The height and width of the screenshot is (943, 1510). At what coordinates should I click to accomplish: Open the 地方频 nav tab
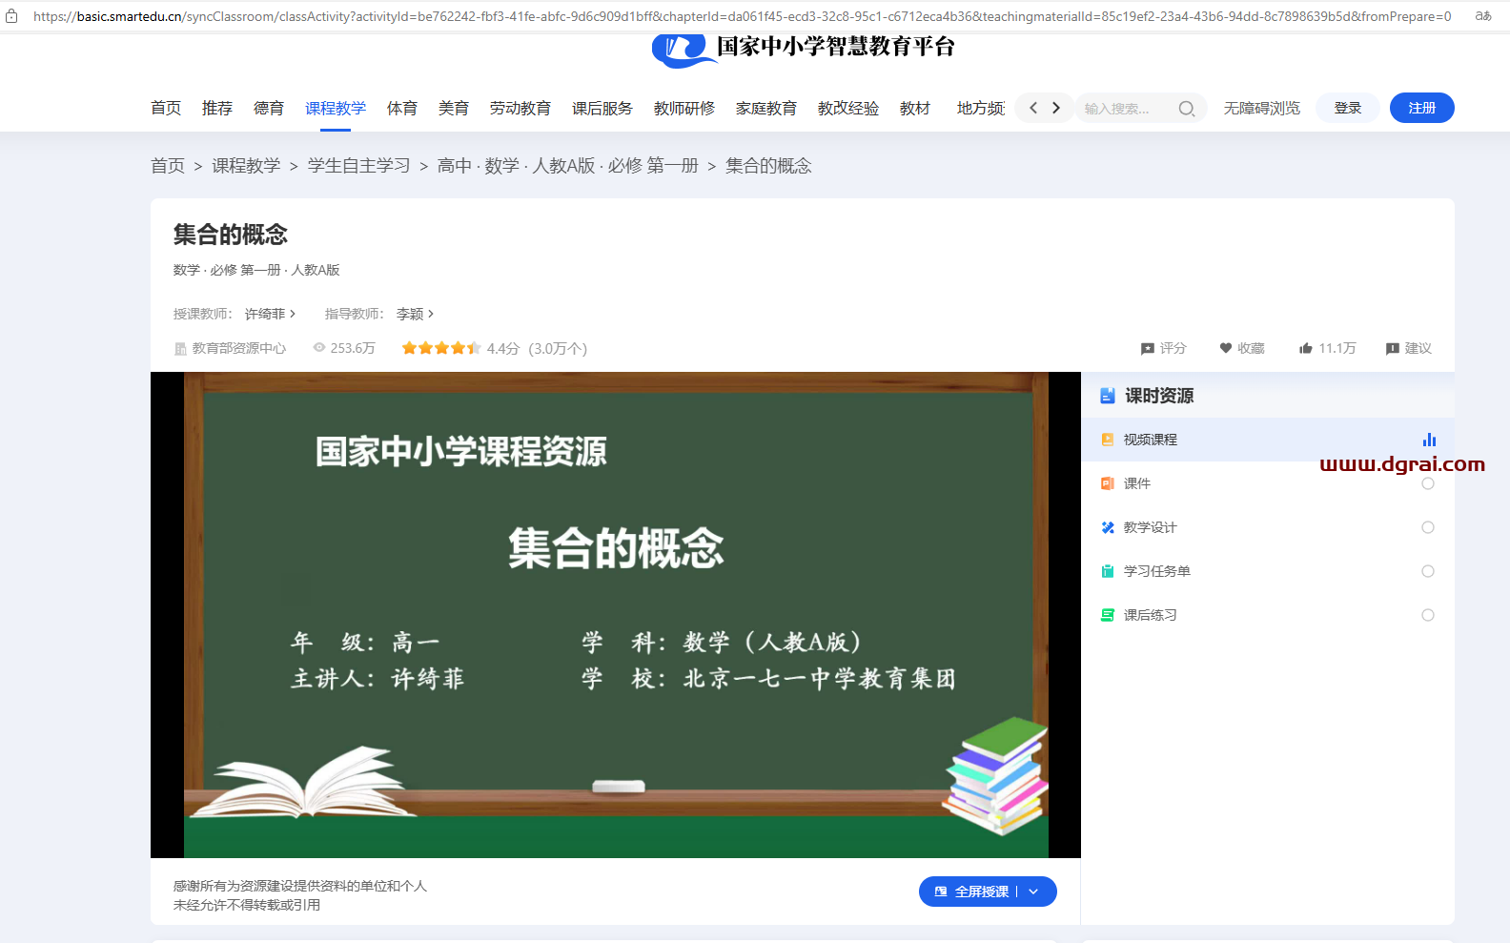981,109
